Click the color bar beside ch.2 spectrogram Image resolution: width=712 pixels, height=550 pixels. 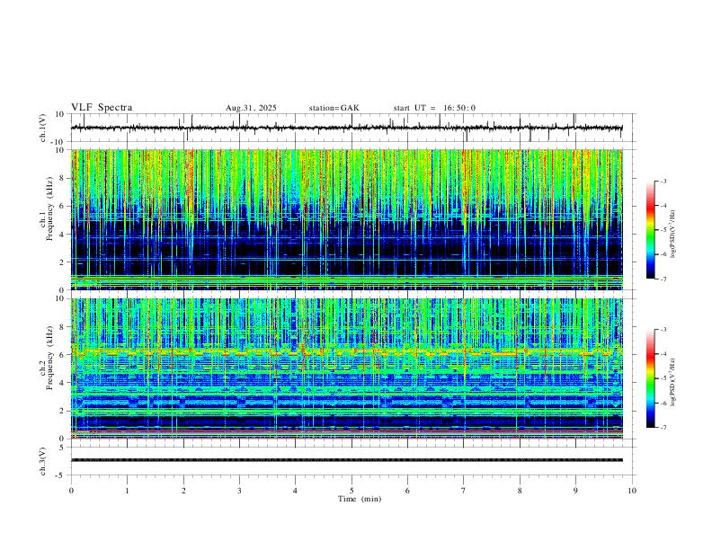pos(651,378)
